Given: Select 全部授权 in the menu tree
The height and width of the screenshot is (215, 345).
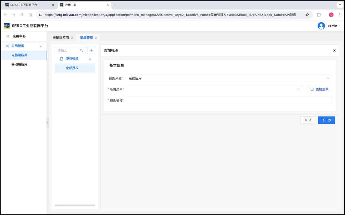Looking at the screenshot, I should [x=72, y=68].
